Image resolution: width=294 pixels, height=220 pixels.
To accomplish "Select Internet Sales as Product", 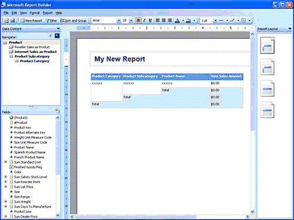I will point(35,52).
